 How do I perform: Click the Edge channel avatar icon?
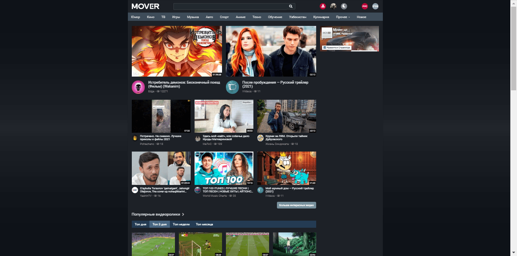point(138,87)
